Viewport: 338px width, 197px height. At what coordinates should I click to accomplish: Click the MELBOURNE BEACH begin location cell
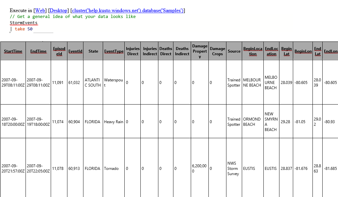(253, 82)
